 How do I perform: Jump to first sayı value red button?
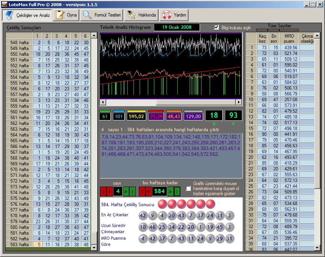pos(103,192)
